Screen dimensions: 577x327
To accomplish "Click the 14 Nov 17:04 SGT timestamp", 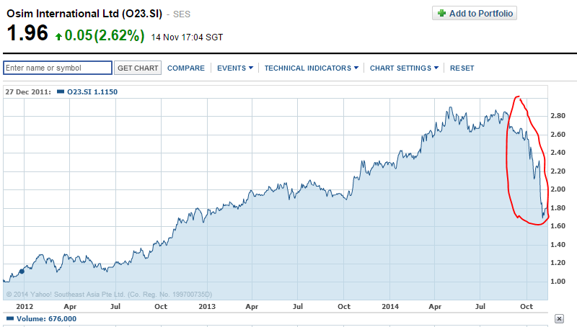I will tap(187, 37).
